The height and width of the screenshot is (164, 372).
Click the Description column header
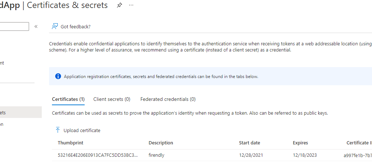161,143
